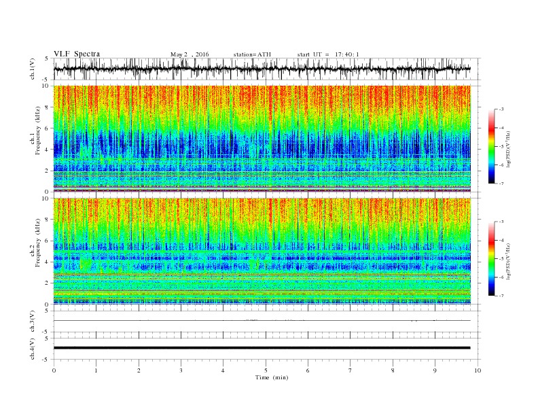This screenshot has height=416, width=538.
Task: Click the time axis tick label '5'
Action: coord(266,370)
